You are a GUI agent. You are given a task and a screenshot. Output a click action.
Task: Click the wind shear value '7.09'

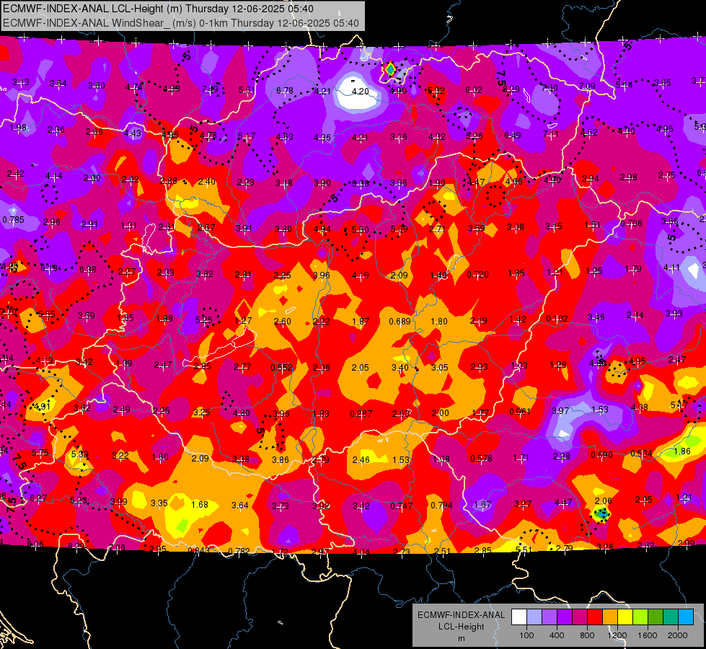pyautogui.click(x=587, y=86)
